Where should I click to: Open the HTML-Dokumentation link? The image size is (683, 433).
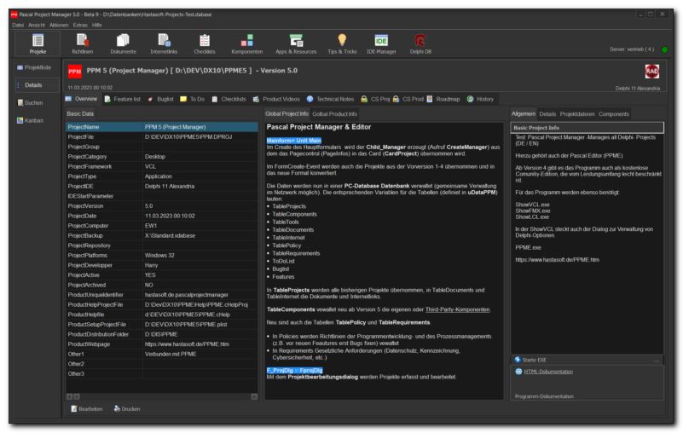pos(548,372)
